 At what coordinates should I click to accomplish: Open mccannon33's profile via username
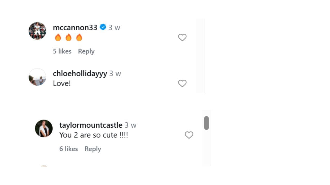click(x=75, y=27)
